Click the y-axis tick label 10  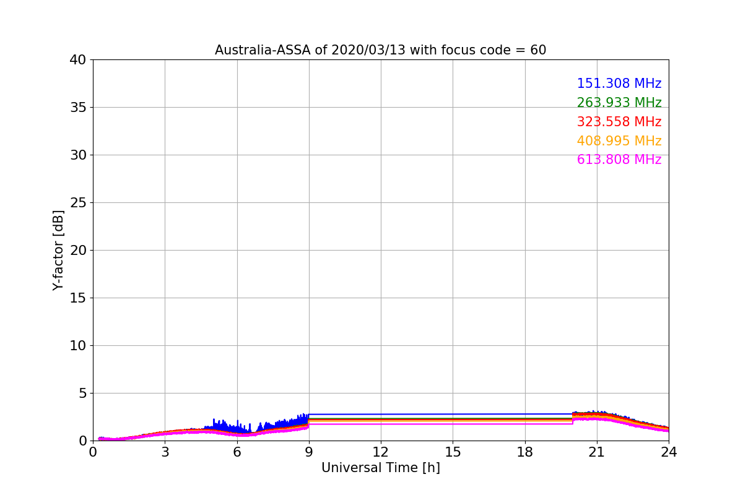pos(78,346)
